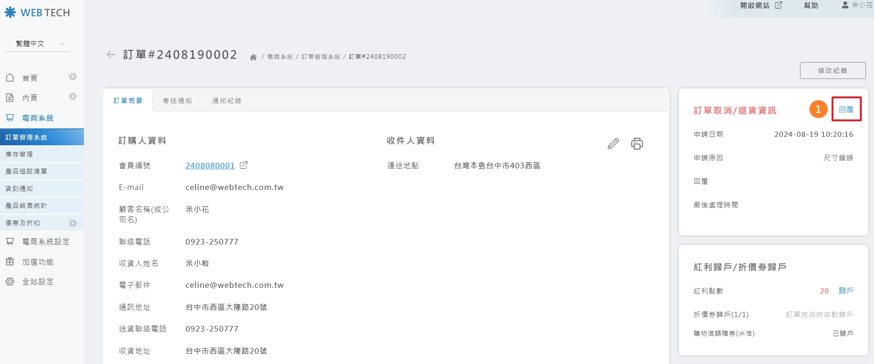
Task: Click the back arrow beside 訂單#2408190002
Action: pyautogui.click(x=111, y=55)
